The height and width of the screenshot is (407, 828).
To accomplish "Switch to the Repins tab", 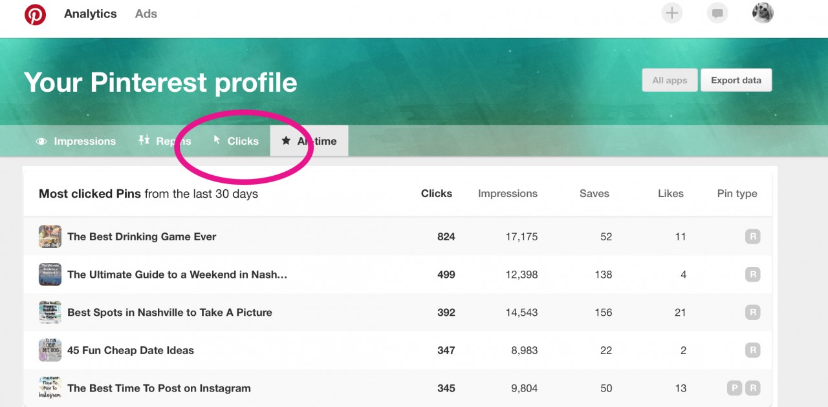I will click(164, 141).
